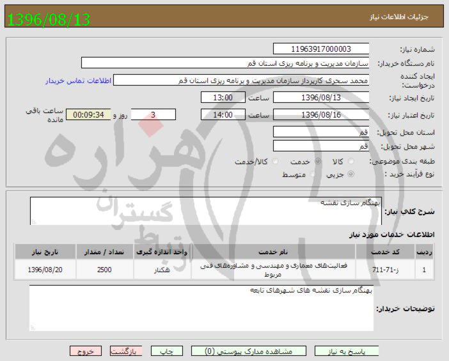Click the creation date 1396/08/13 field
Viewport: 449px width, 361px height.
321,98
